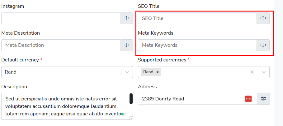Click into the Meta Description field

pyautogui.click(x=61, y=45)
